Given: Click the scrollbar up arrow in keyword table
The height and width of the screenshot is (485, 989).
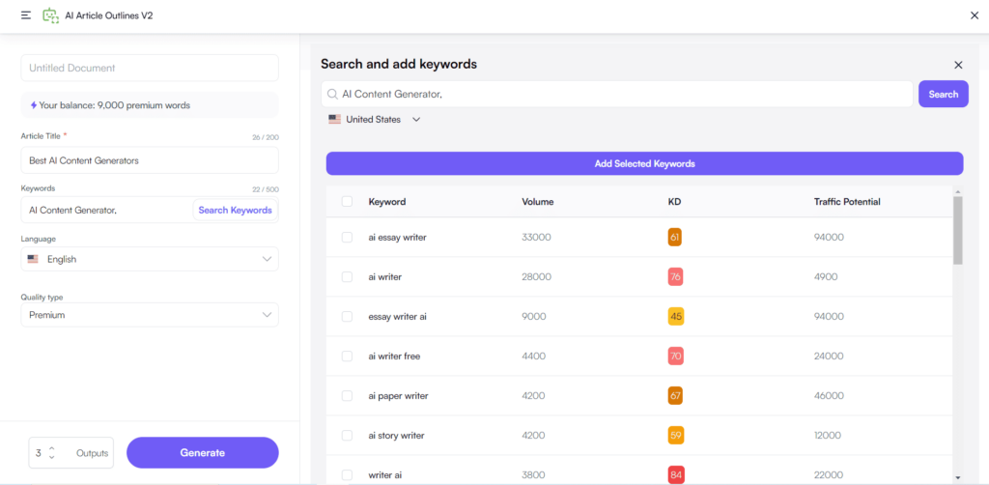Looking at the screenshot, I should [x=958, y=191].
